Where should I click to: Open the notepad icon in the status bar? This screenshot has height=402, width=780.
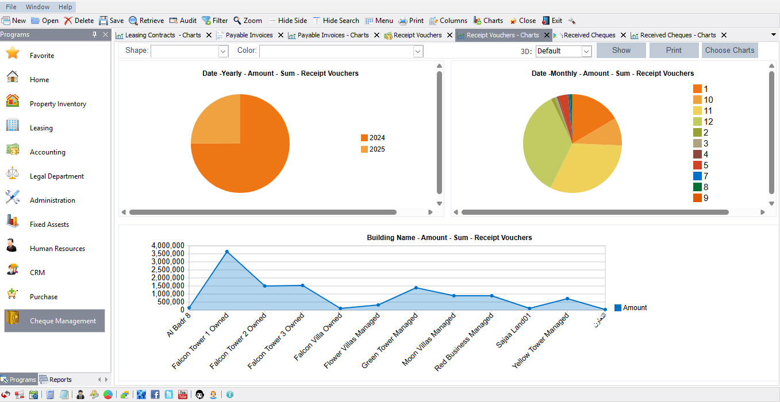pyautogui.click(x=63, y=395)
